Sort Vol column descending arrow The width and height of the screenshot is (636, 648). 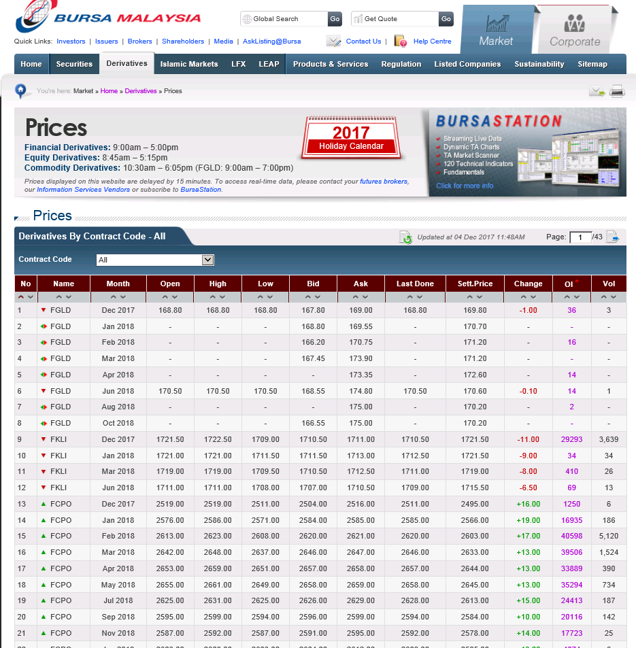coord(614,297)
